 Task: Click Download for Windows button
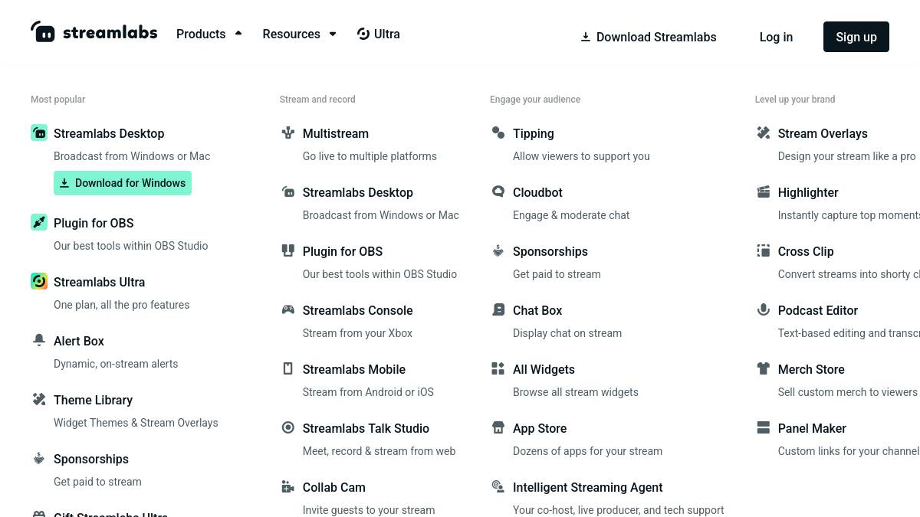(123, 183)
